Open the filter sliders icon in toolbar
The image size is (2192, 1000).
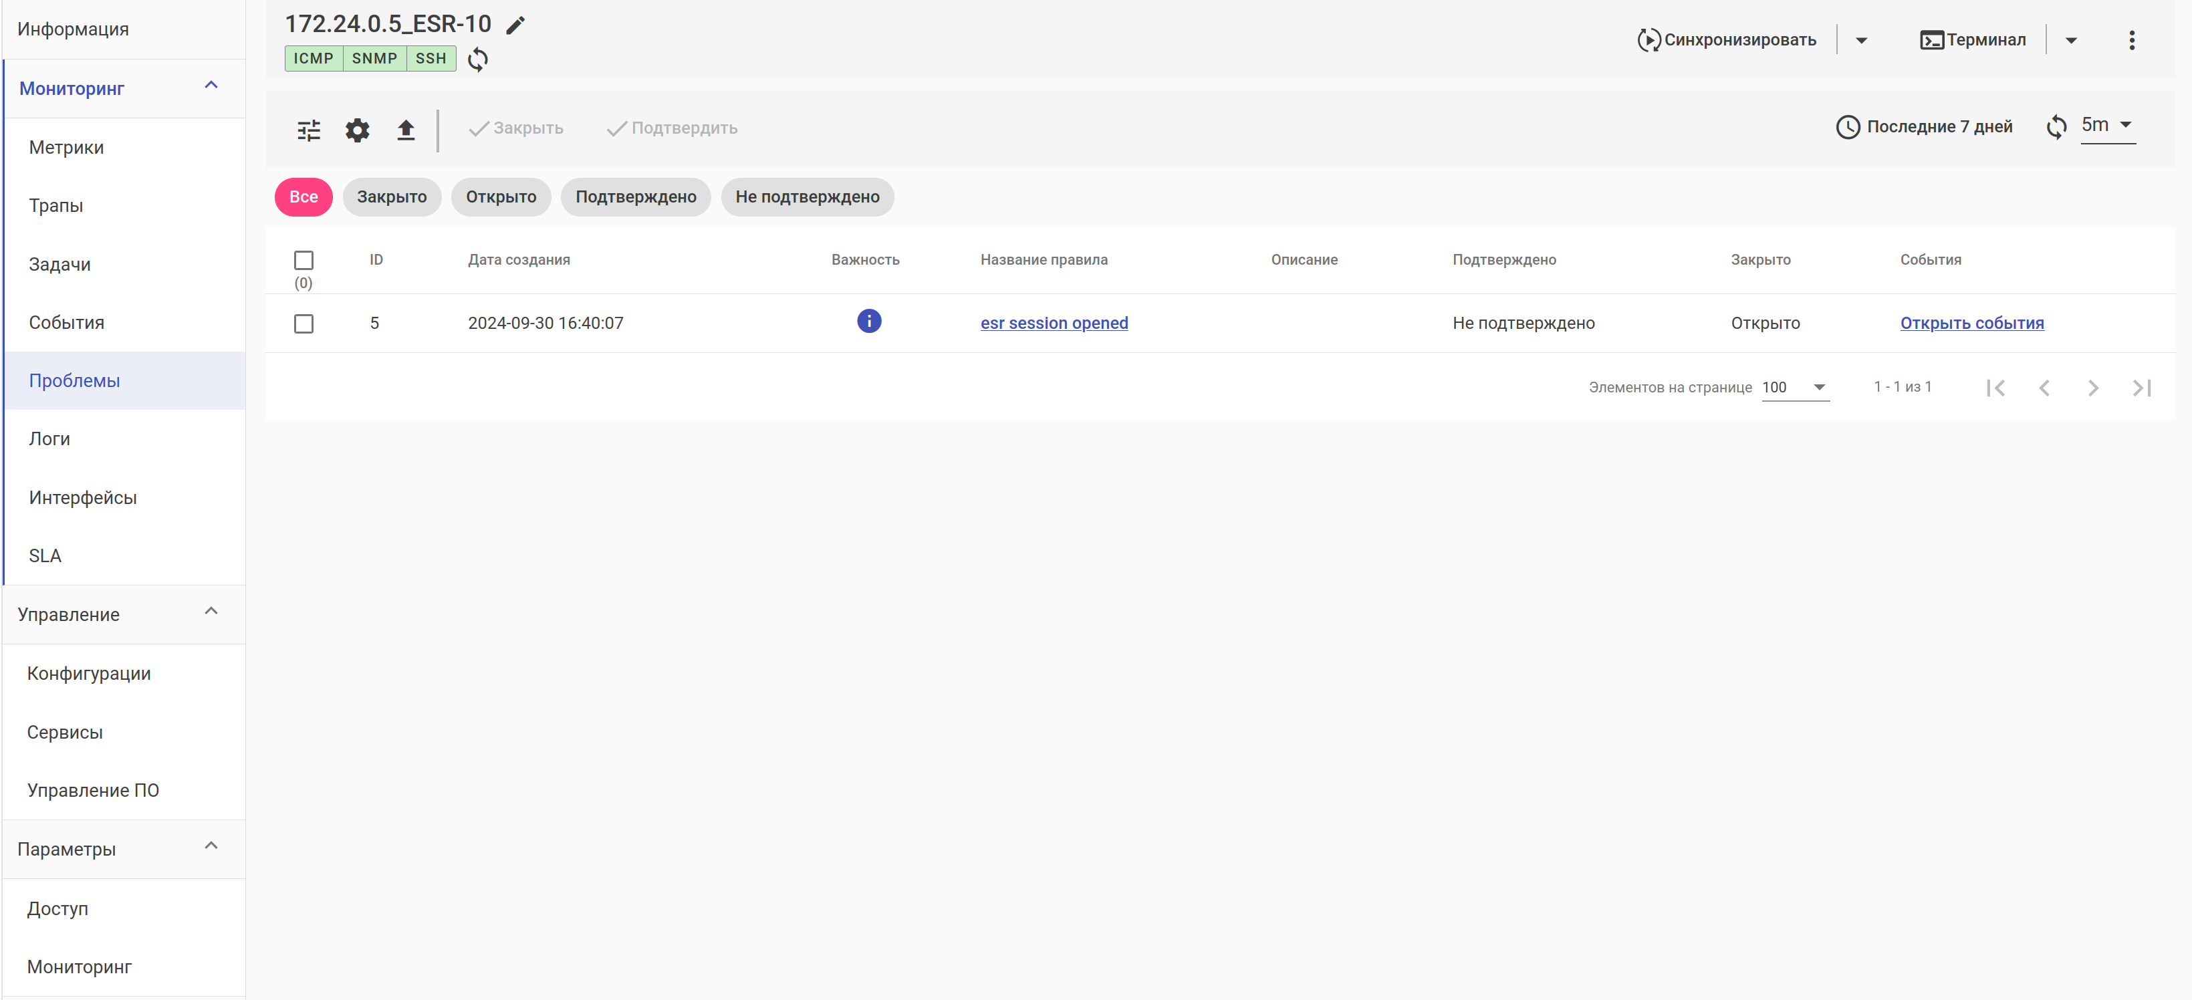309,130
